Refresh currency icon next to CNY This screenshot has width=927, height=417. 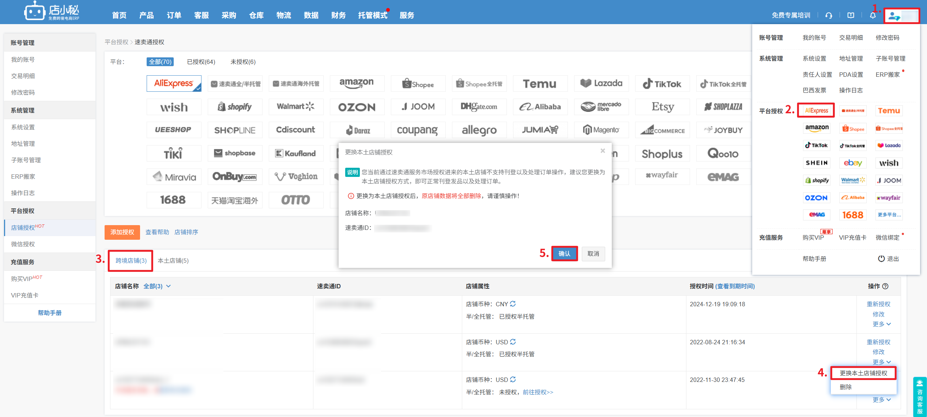point(513,304)
